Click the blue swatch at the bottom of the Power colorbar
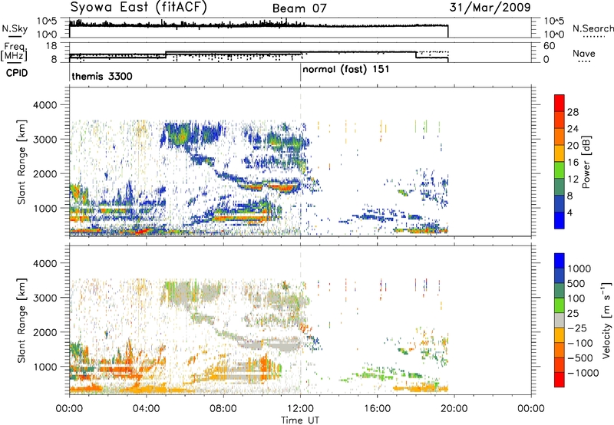The height and width of the screenshot is (425, 614). (x=560, y=220)
